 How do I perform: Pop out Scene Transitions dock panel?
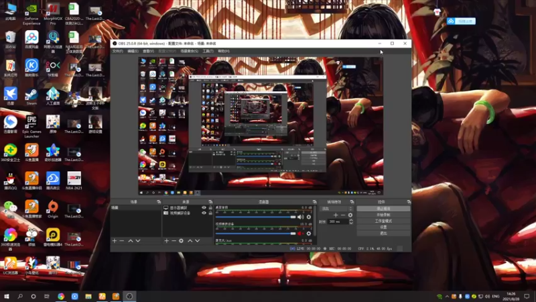pyautogui.click(x=352, y=202)
